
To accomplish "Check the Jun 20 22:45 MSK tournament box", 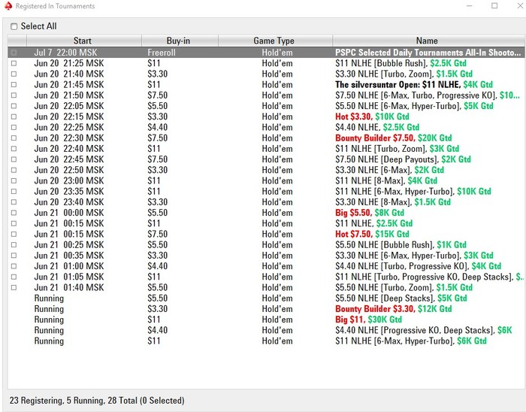I will click(x=14, y=159).
